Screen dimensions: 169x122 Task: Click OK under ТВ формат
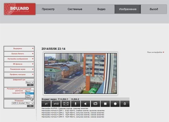point(30,106)
